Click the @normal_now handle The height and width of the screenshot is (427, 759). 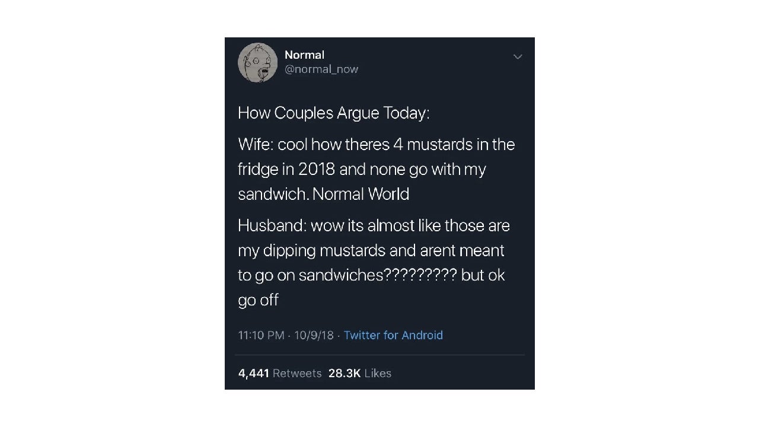tap(322, 69)
